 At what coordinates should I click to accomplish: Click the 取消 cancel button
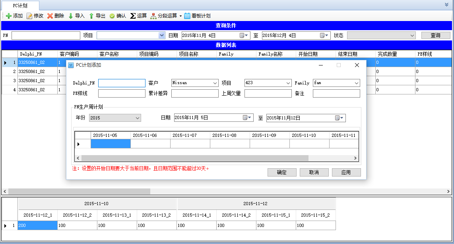314,173
